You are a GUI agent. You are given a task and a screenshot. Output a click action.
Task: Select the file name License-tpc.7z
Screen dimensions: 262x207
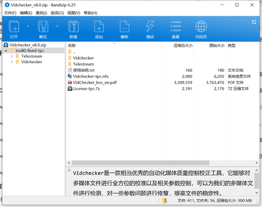pyautogui.click(x=86, y=89)
